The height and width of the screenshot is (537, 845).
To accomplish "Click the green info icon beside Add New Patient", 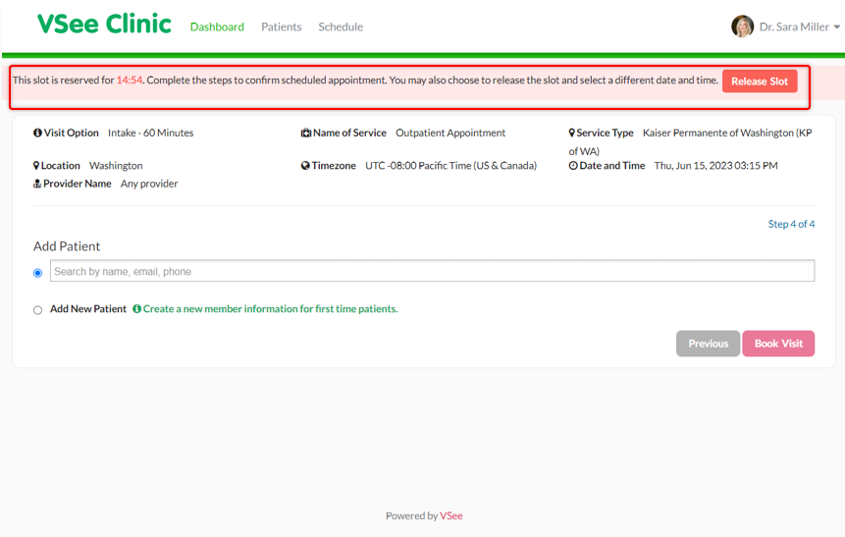I will pos(136,309).
